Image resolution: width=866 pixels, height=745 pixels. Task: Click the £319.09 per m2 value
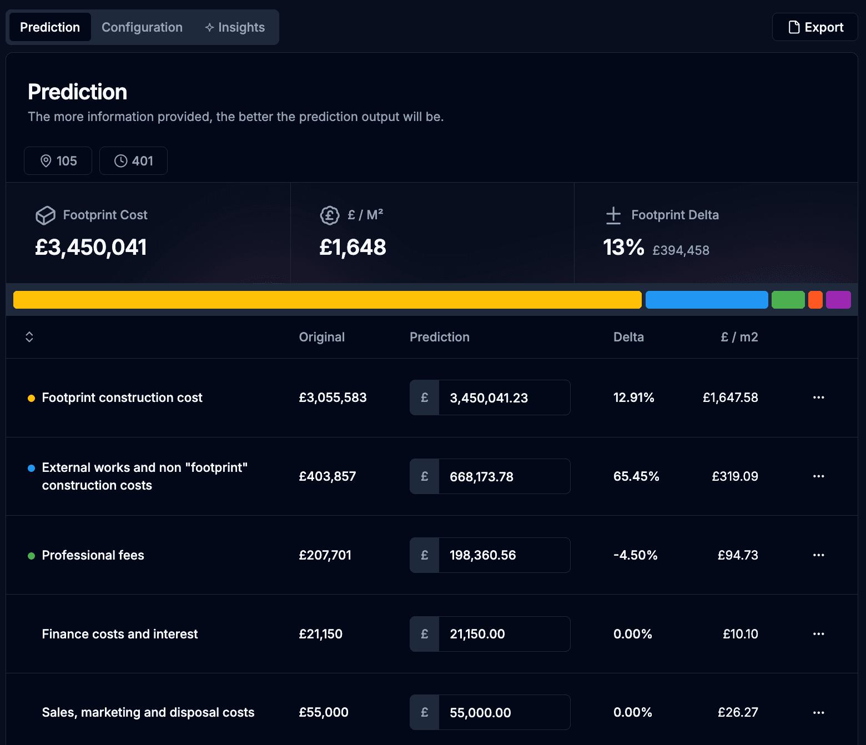tap(735, 476)
